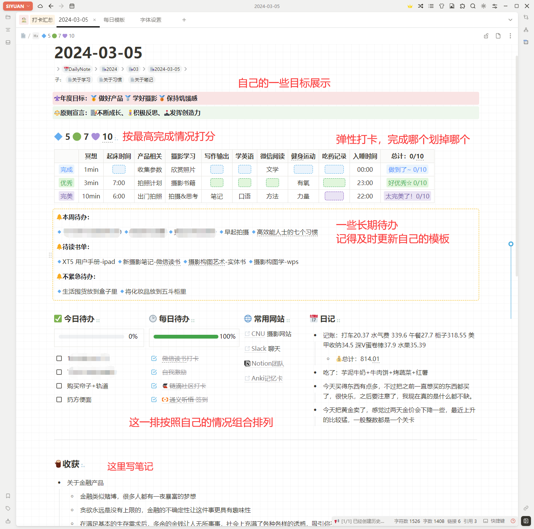Open the three-dot document menu
The image size is (534, 529).
[510, 36]
